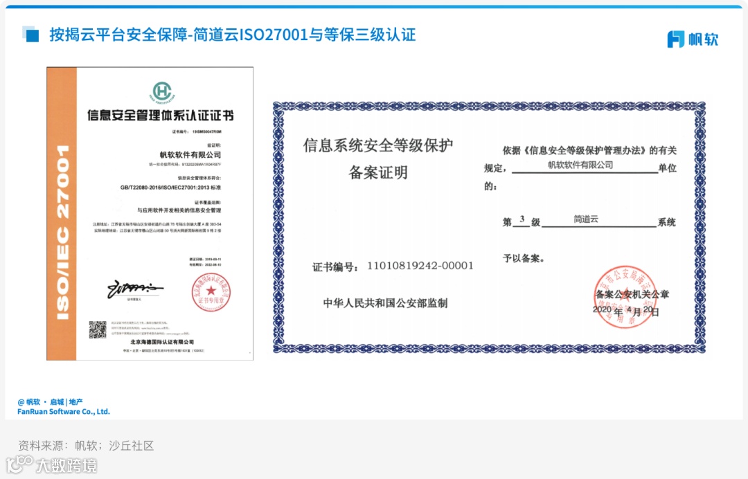
Task: Click the date 2020年4月20日
Action: [x=626, y=311]
